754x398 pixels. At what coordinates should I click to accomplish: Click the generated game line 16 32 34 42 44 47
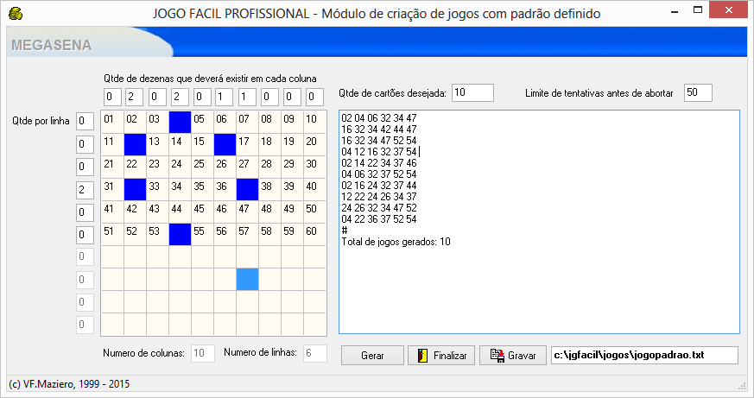379,130
